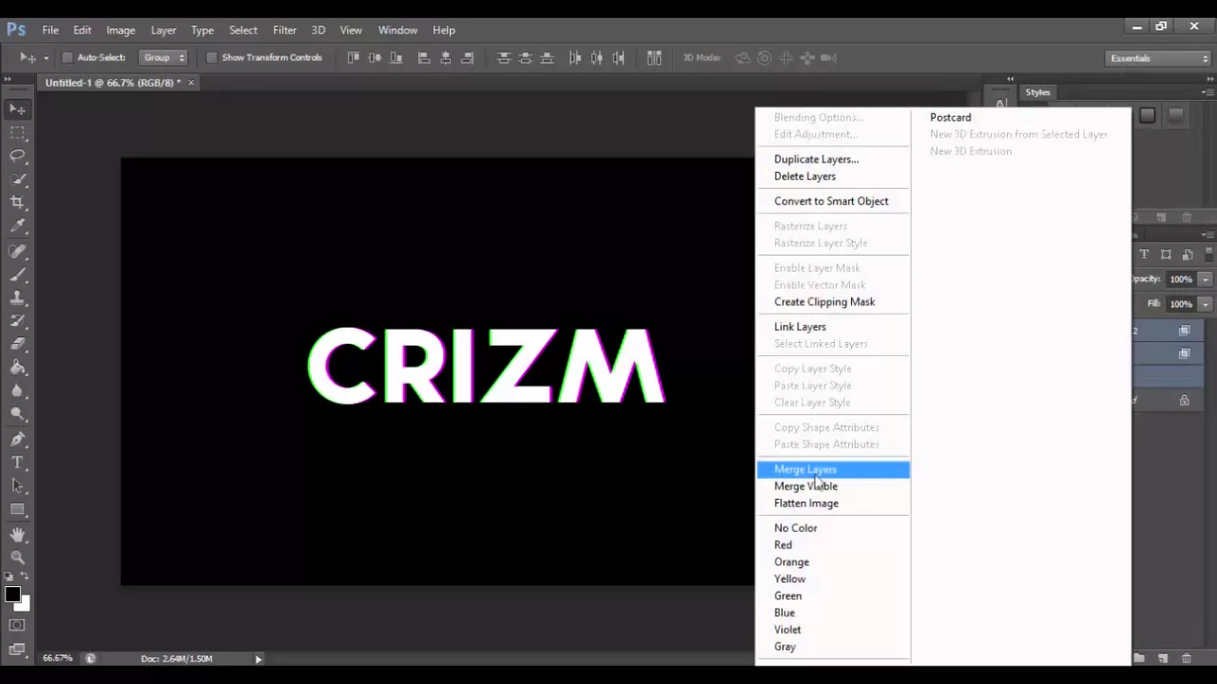Open the Essentials workspace dropdown
Image resolution: width=1217 pixels, height=684 pixels.
[1160, 58]
